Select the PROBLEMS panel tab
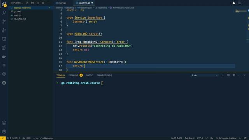 [74, 75]
